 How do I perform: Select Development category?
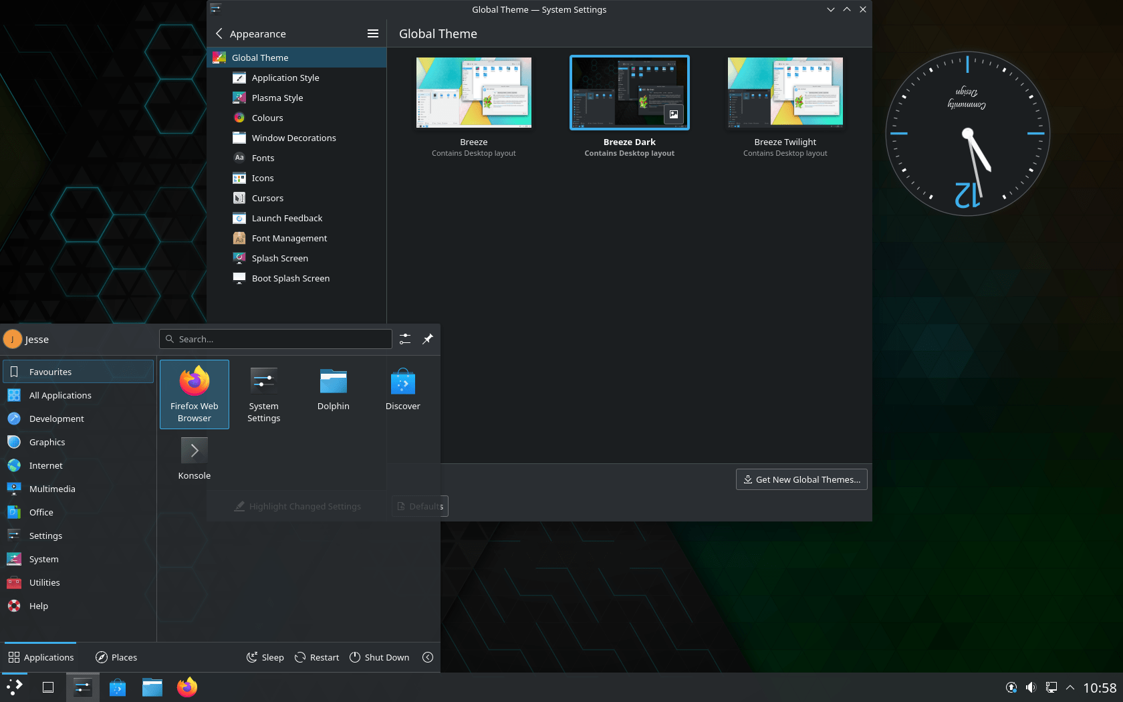pos(78,419)
